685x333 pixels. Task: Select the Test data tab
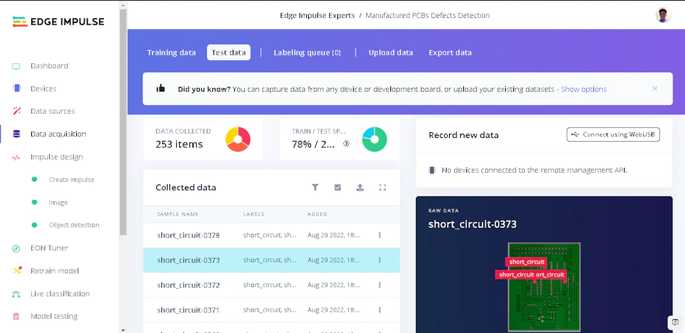tap(229, 53)
